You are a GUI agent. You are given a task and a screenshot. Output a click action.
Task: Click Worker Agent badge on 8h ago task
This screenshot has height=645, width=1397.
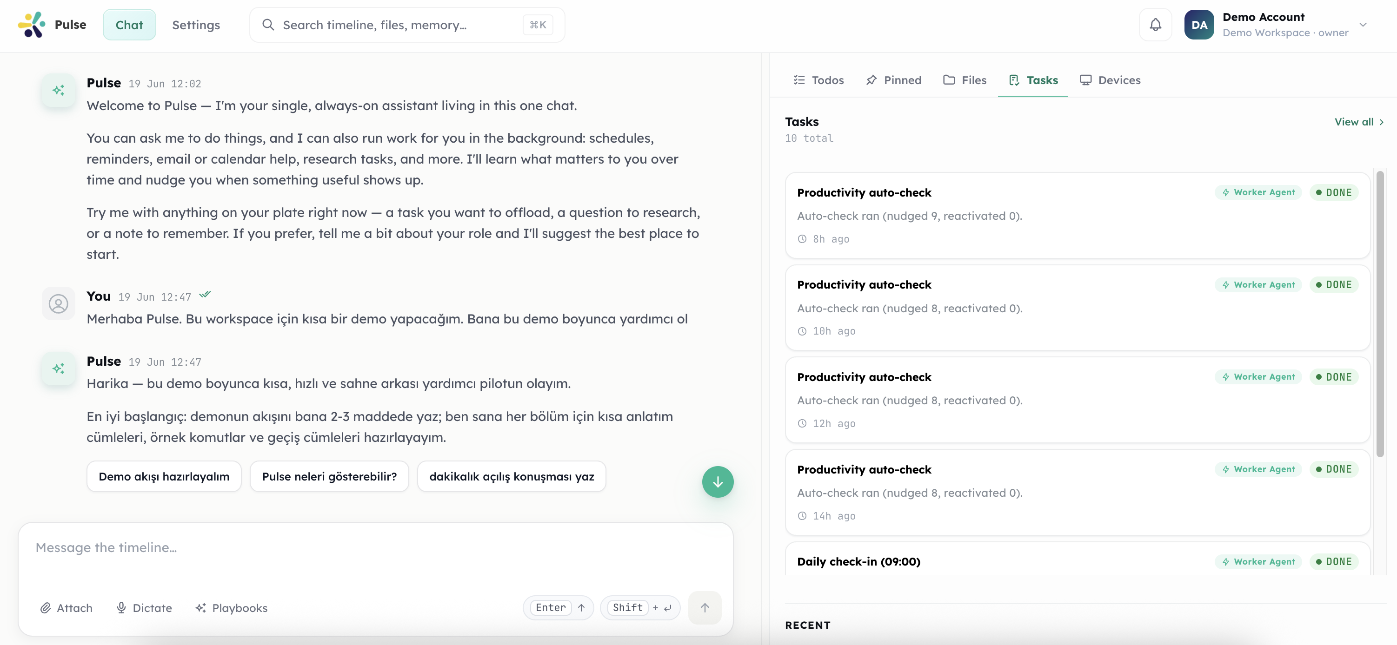point(1258,192)
